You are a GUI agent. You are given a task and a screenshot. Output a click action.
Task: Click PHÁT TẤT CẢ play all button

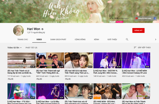tap(31, 48)
